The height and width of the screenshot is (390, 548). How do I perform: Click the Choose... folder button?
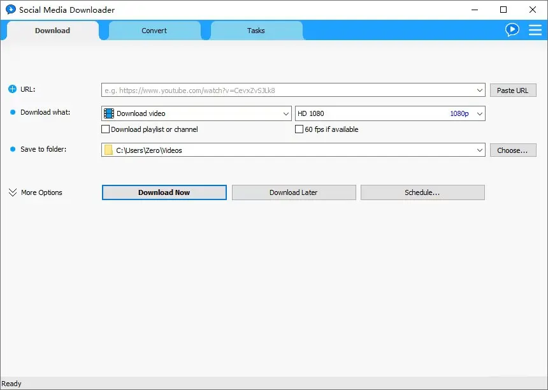pos(513,150)
